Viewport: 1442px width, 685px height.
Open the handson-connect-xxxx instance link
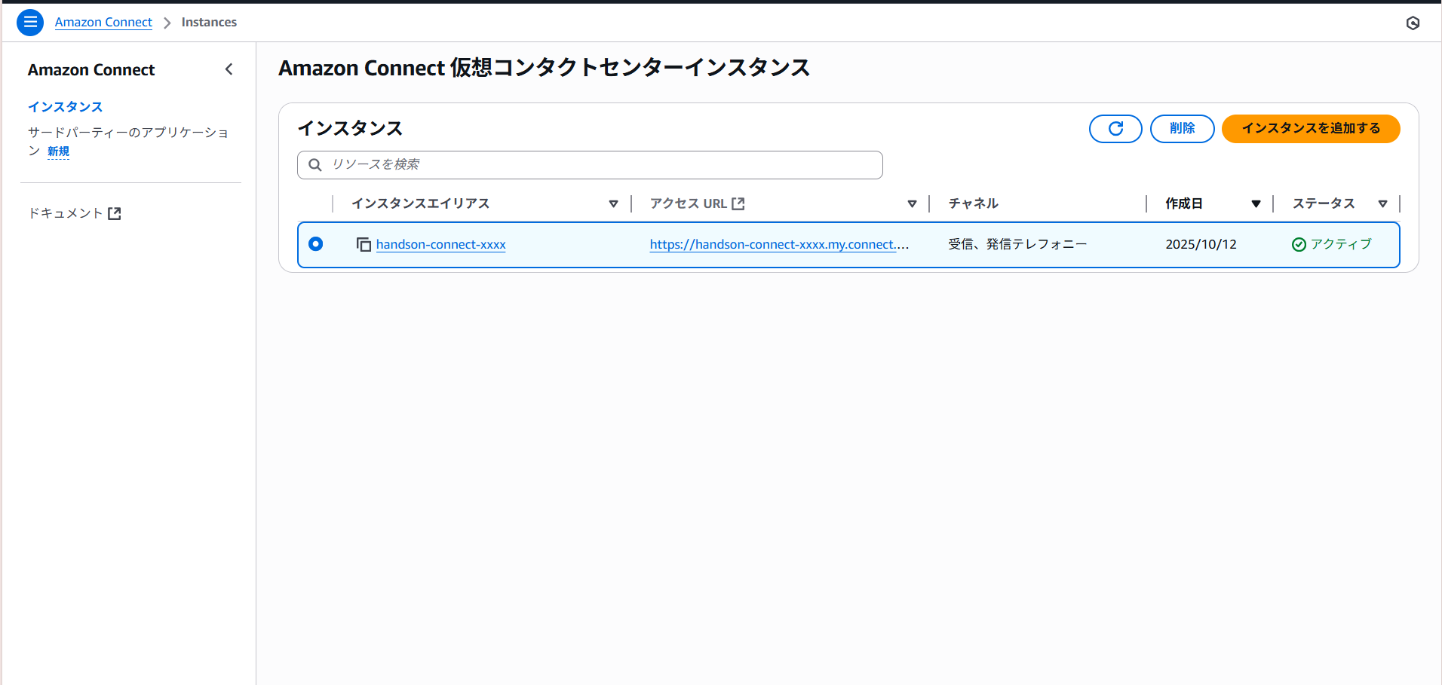tap(440, 244)
